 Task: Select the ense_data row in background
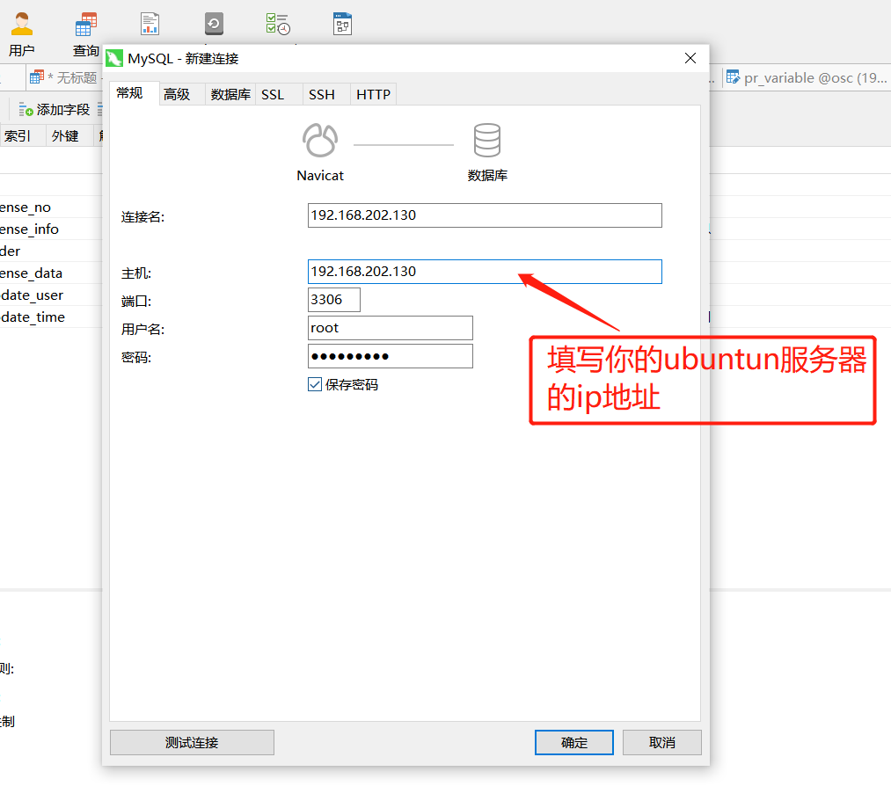pyautogui.click(x=51, y=273)
